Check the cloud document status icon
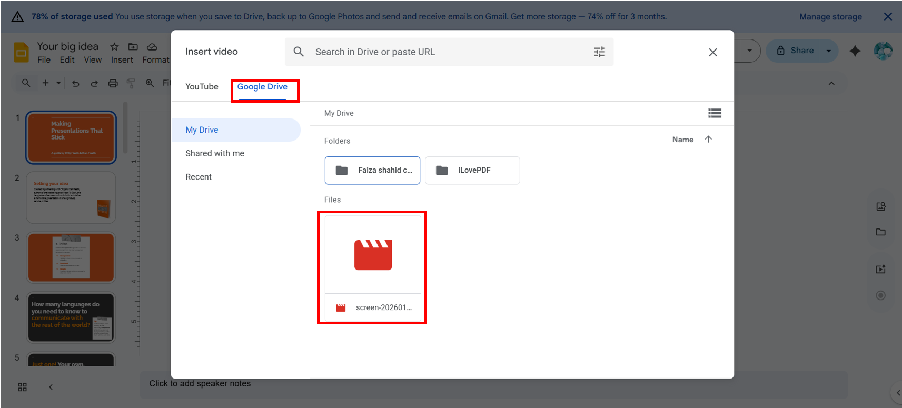 point(152,47)
